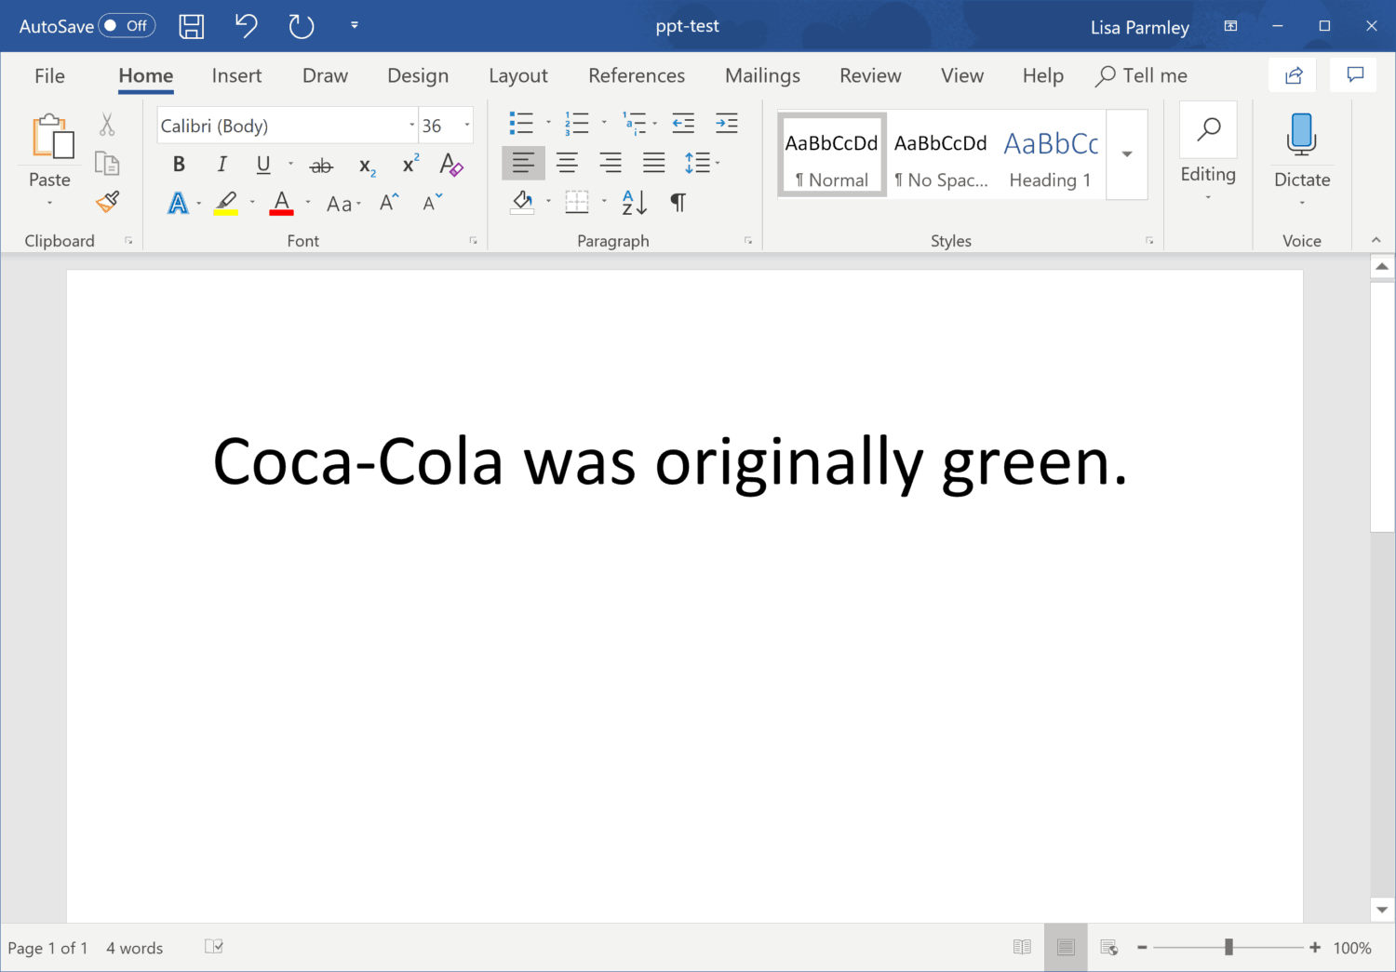Click the Editing search magnifier
Viewport: 1396px width, 972px height.
coord(1208,129)
